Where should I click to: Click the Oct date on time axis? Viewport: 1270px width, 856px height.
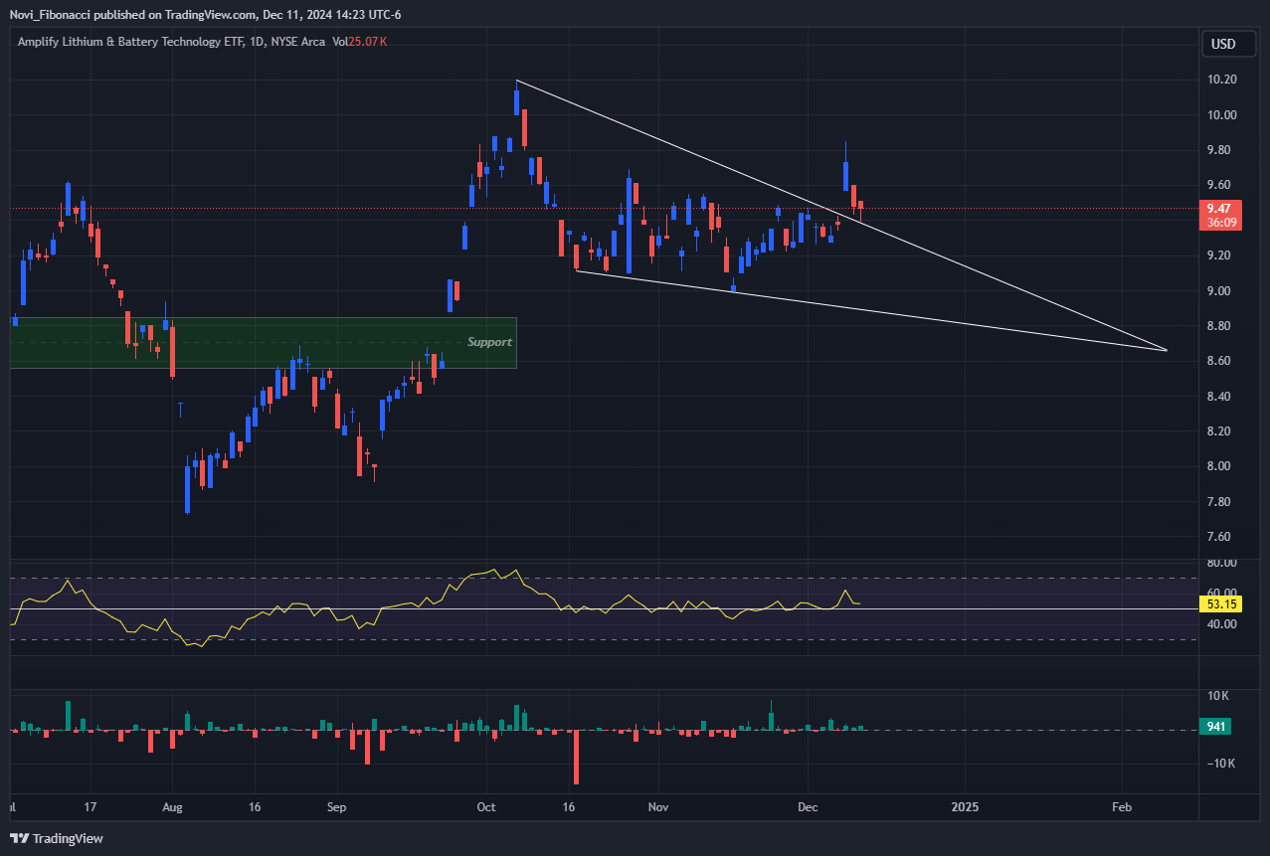click(486, 806)
